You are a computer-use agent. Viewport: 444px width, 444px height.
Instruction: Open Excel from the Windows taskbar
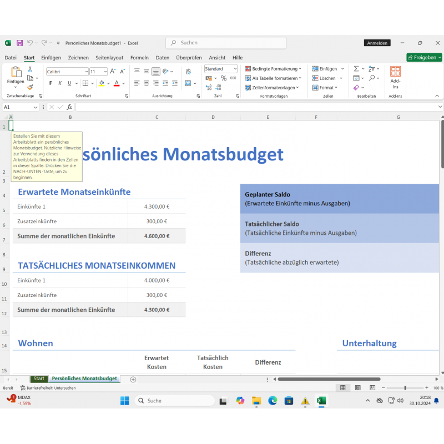click(x=321, y=401)
